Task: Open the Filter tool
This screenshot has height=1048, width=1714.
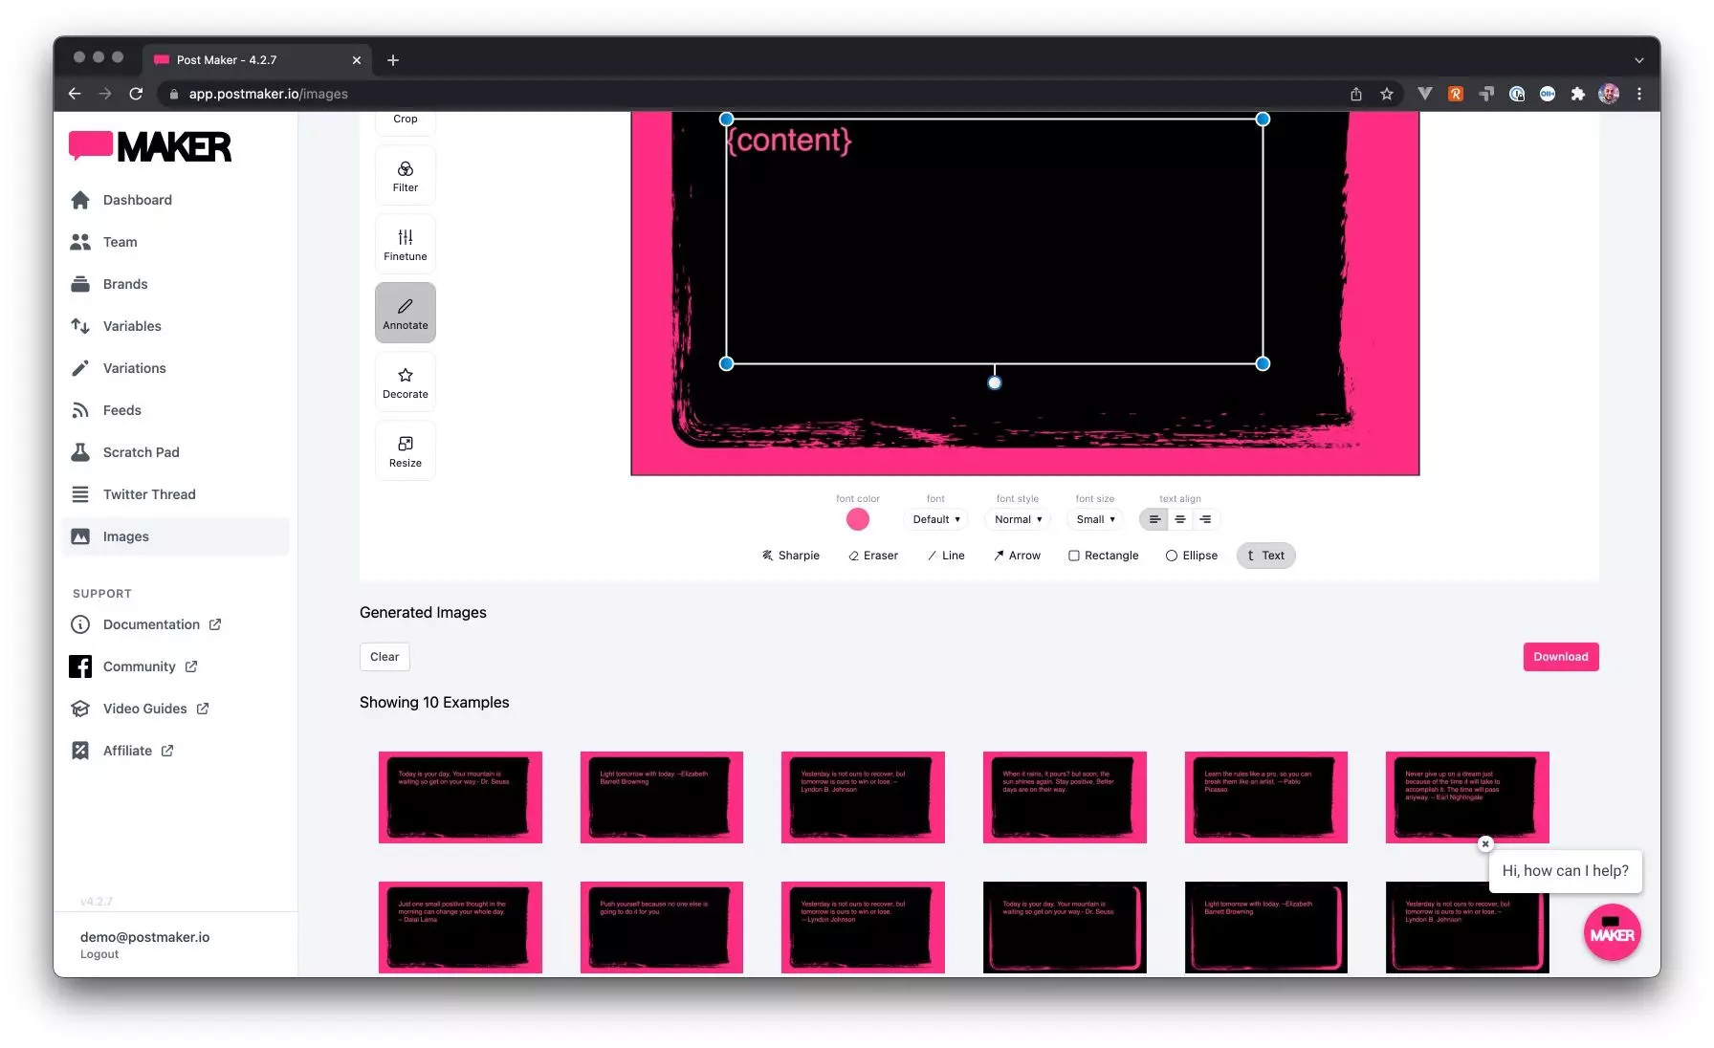Action: [x=405, y=176]
